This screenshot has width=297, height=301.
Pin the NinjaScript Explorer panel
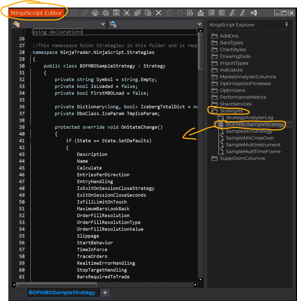(x=286, y=24)
